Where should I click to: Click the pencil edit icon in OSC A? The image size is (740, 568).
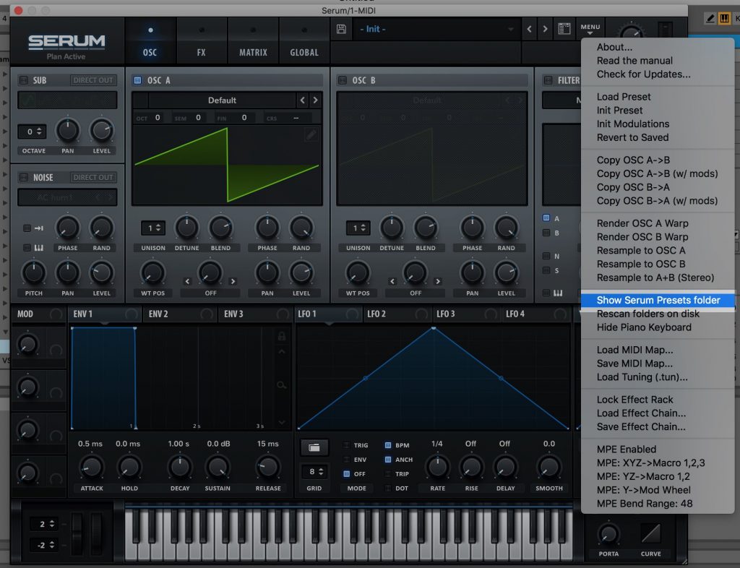tap(311, 134)
